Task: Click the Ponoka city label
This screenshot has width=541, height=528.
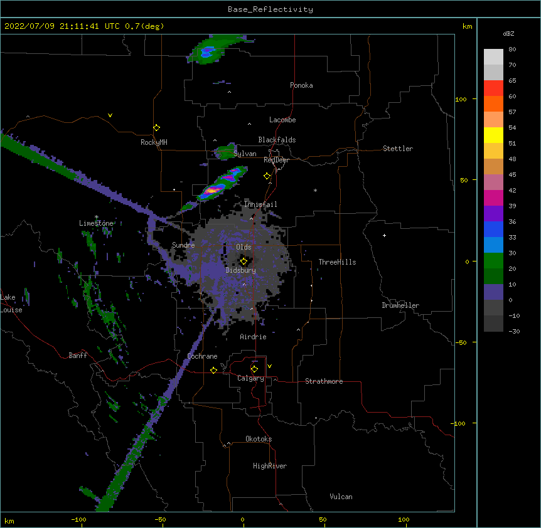Action: (x=301, y=85)
